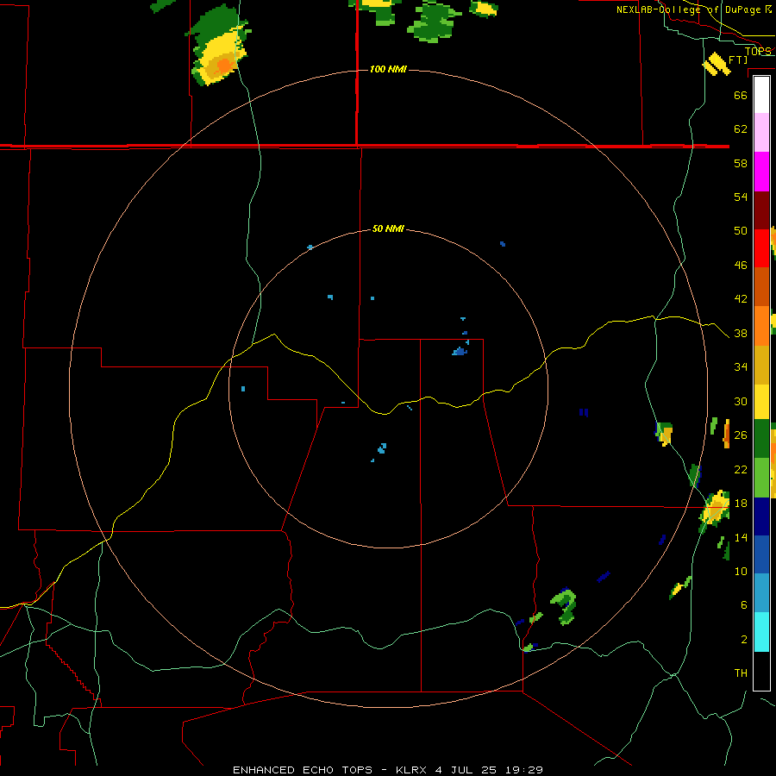Click the 42 legend value
776x776 pixels.
tap(741, 298)
